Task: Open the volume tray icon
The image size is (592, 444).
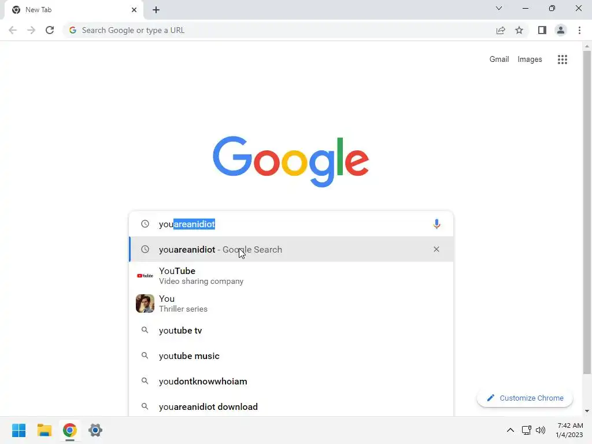Action: 541,430
